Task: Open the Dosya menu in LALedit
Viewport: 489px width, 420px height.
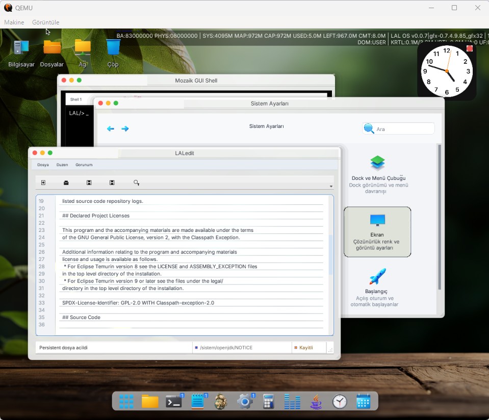Action: 43,165
